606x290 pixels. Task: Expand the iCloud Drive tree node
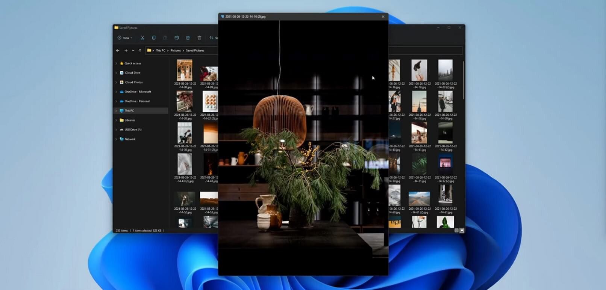(x=116, y=73)
